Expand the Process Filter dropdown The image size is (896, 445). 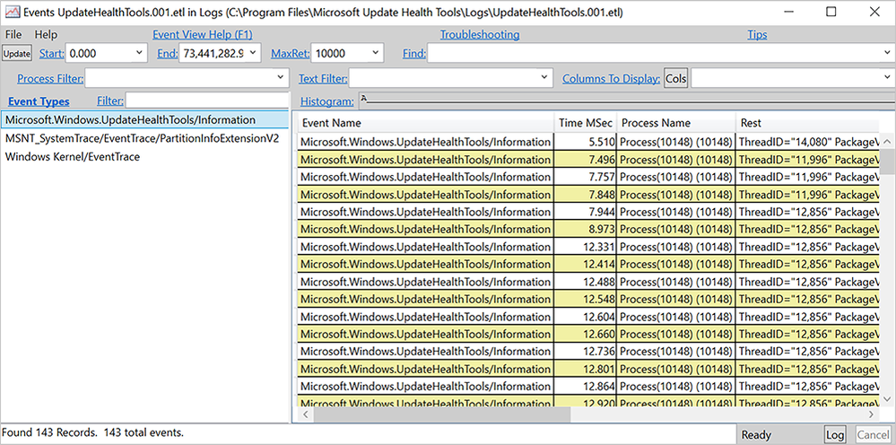click(x=281, y=77)
